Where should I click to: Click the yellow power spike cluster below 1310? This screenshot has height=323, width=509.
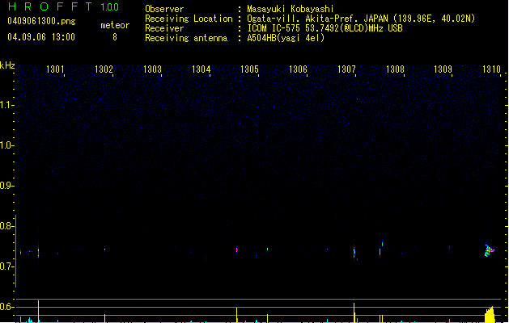tap(490, 315)
